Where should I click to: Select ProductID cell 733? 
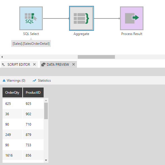click(x=33, y=145)
